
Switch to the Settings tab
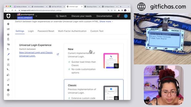tap(20, 31)
